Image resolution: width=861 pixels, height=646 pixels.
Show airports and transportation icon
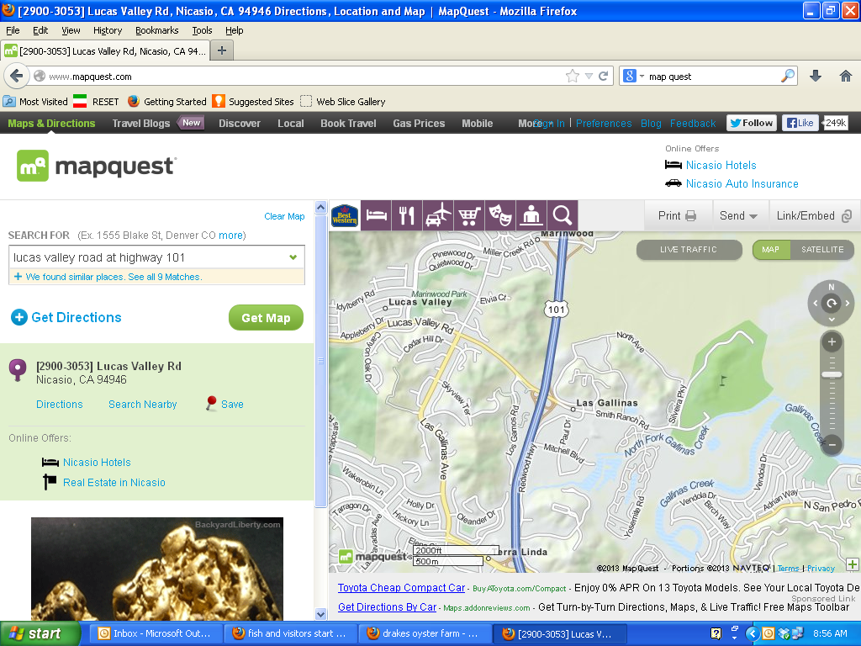pyautogui.click(x=438, y=215)
